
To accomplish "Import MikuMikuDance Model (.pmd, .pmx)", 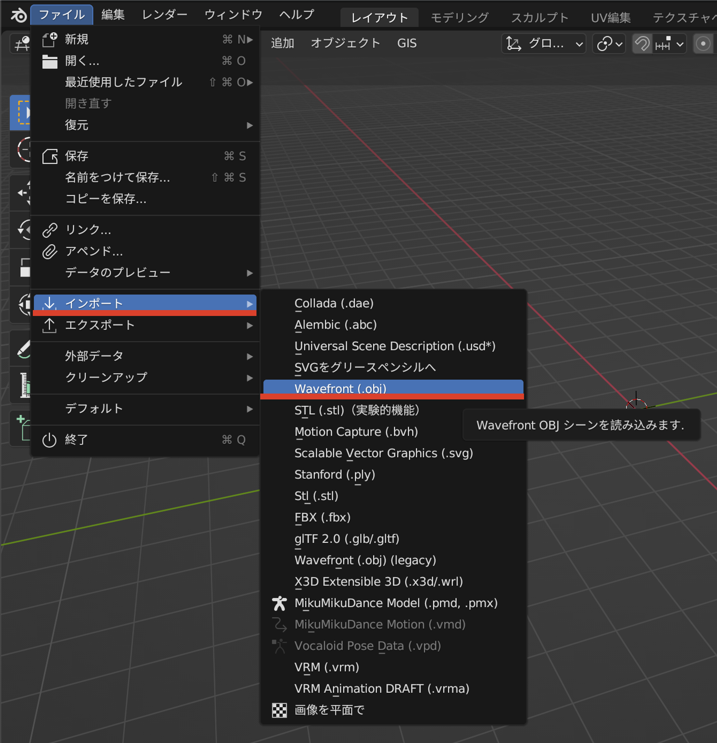I will [393, 603].
